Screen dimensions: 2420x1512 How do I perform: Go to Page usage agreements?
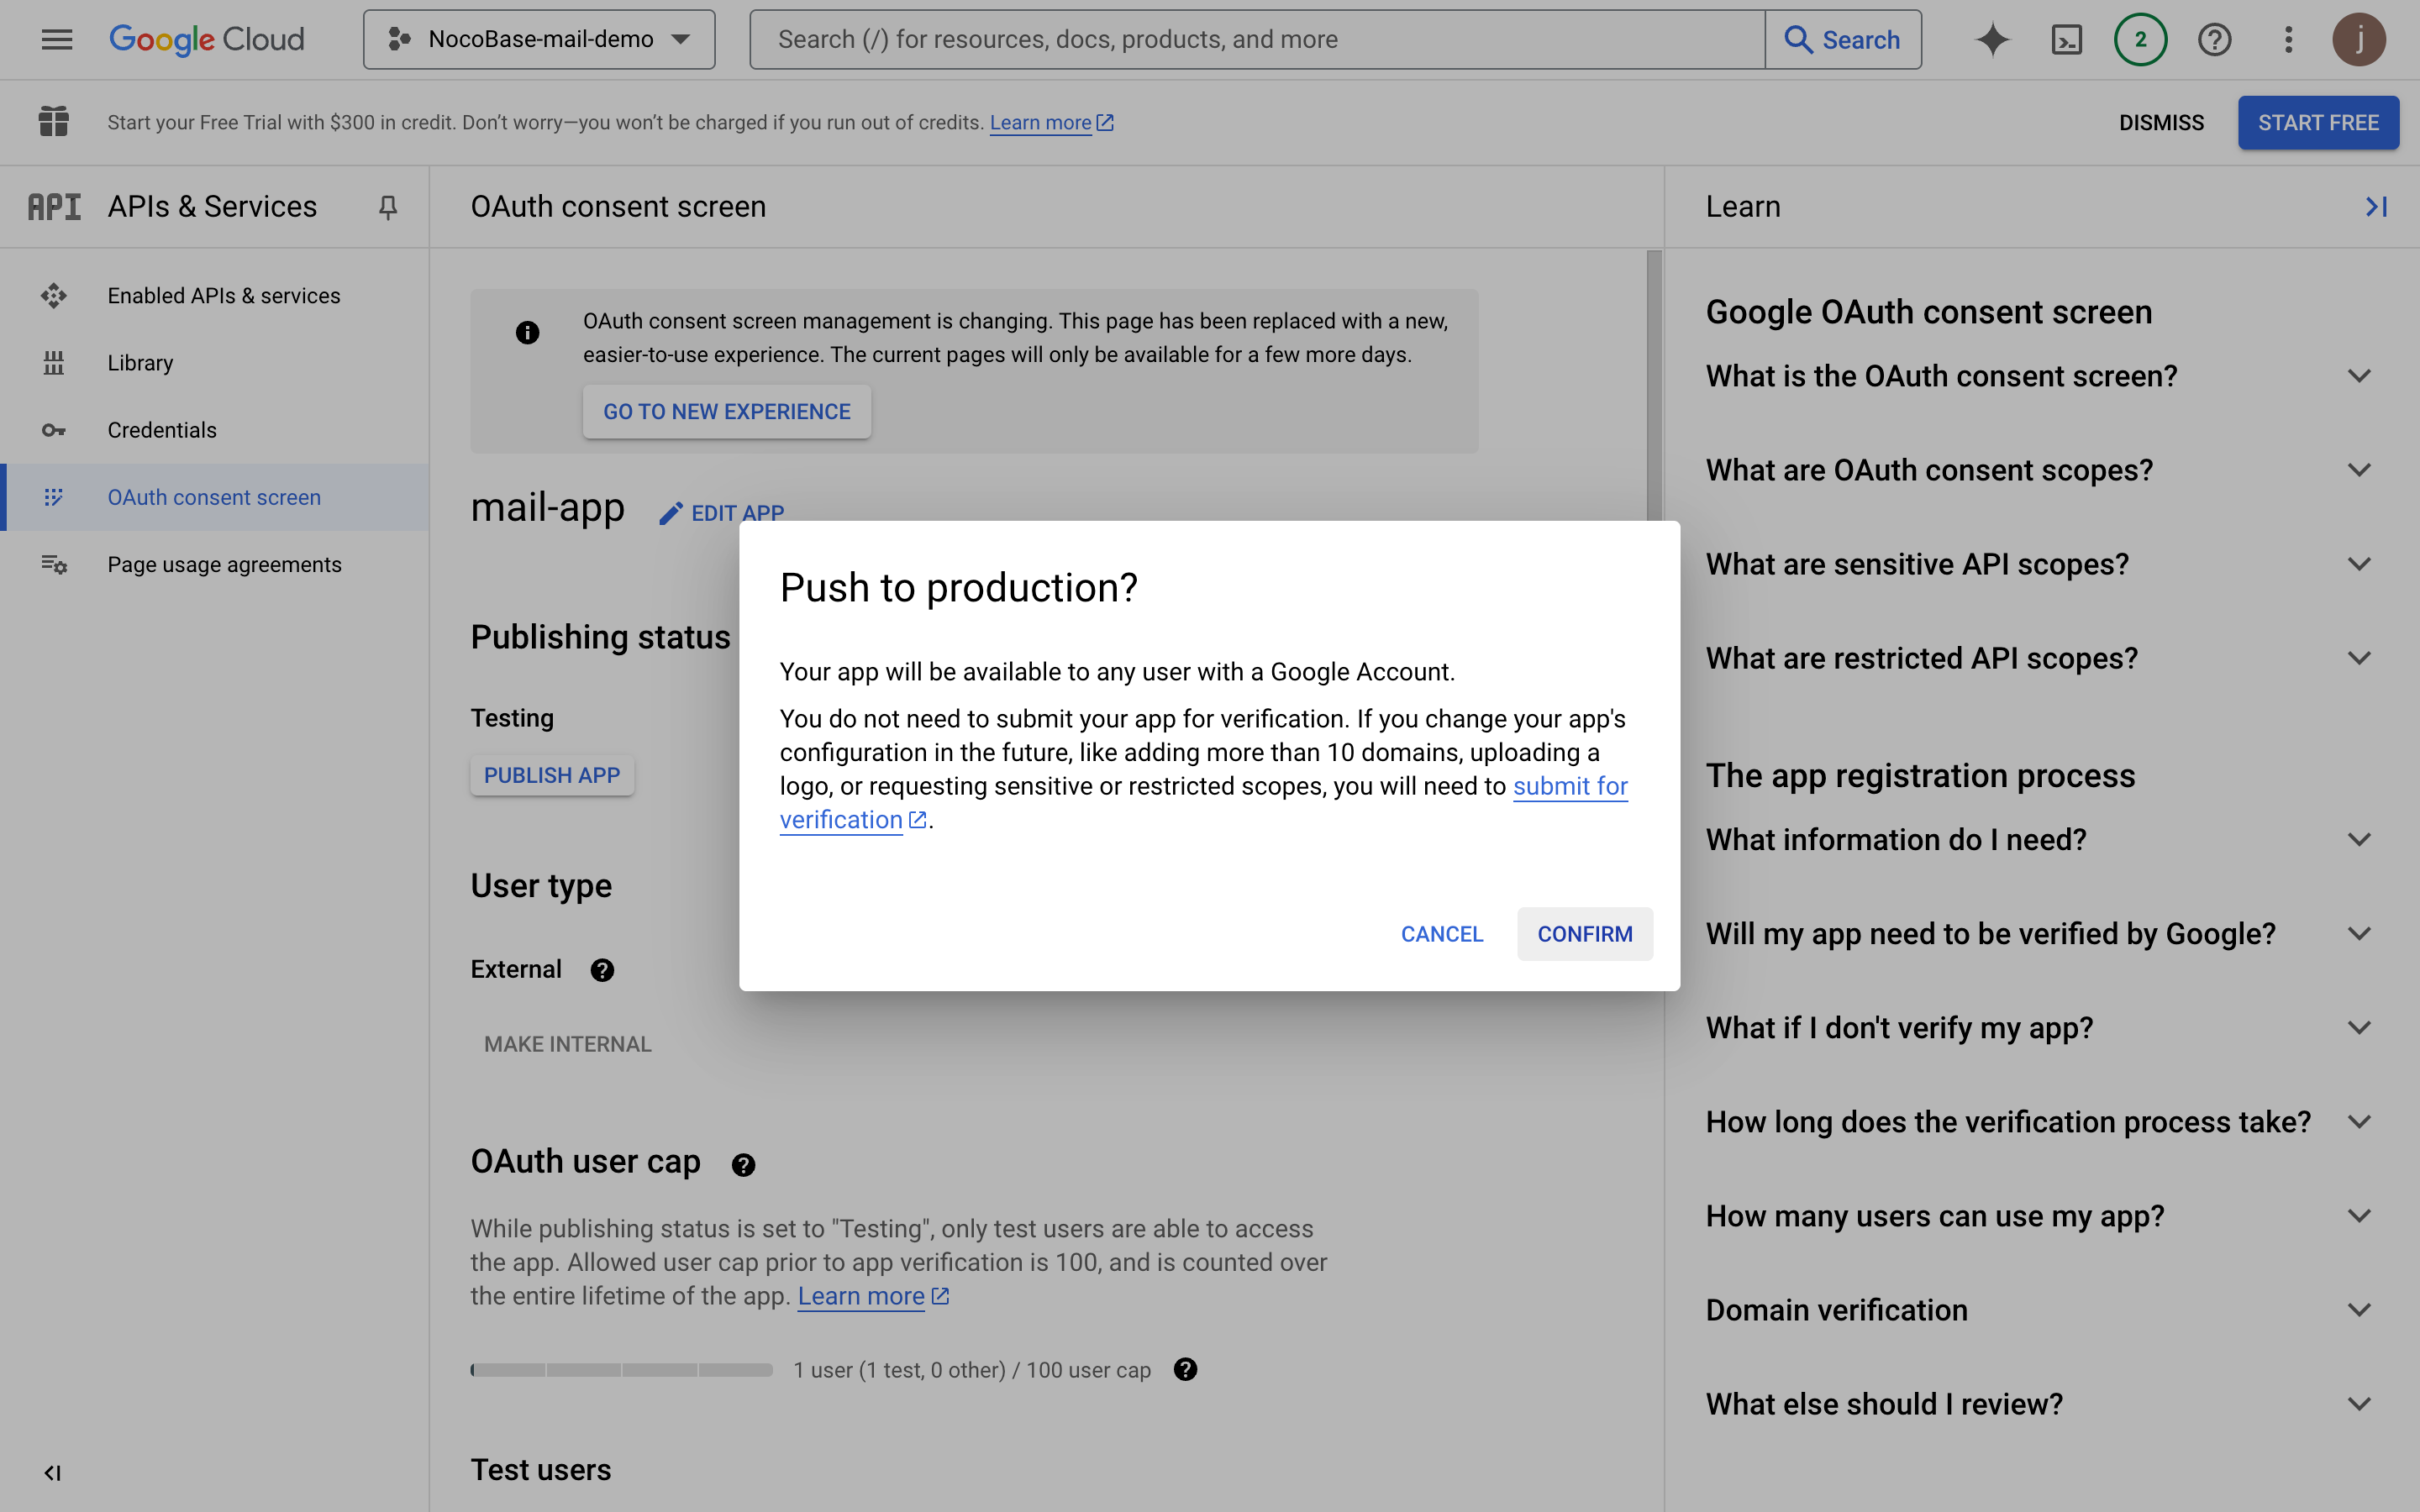[224, 564]
